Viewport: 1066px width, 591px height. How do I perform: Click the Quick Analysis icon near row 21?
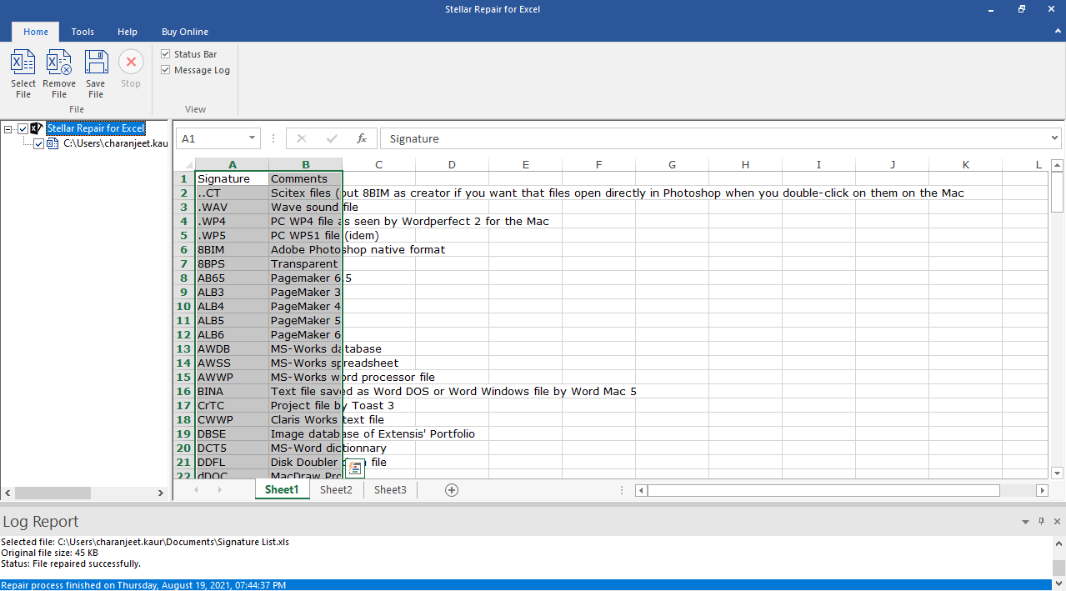click(355, 468)
